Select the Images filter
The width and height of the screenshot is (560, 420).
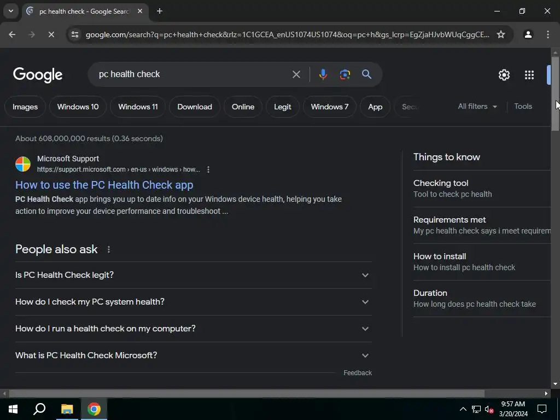[x=25, y=107]
